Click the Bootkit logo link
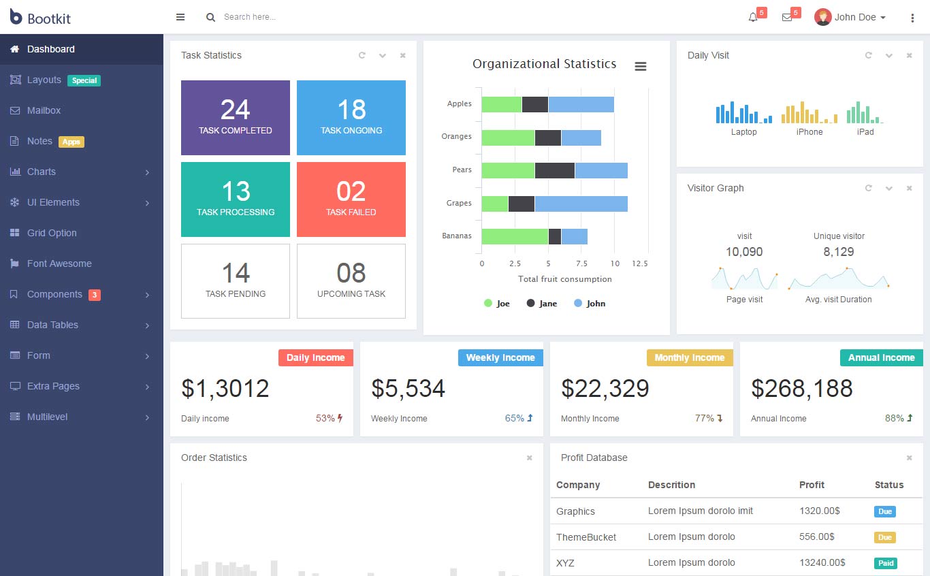This screenshot has width=930, height=576. pos(40,18)
